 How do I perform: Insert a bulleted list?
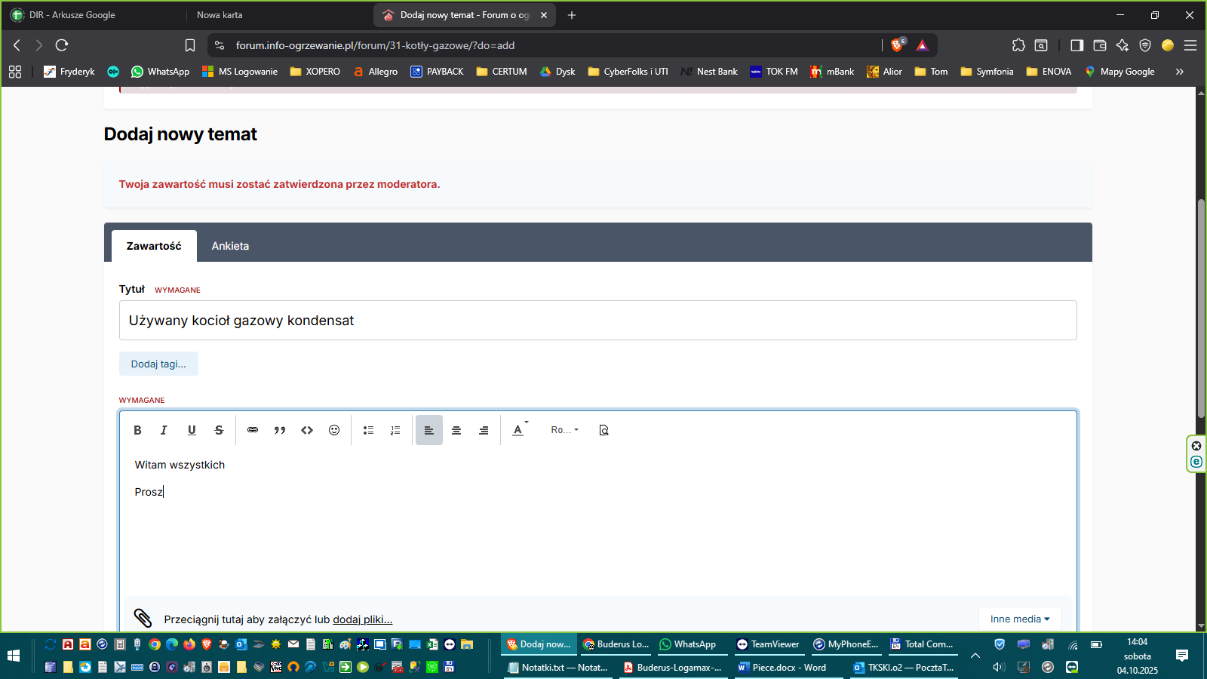click(368, 430)
